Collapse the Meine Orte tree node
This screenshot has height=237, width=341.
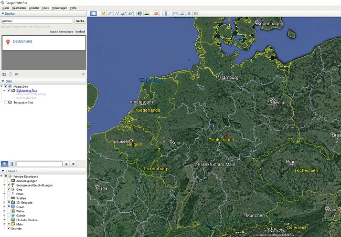pyautogui.click(x=2, y=86)
